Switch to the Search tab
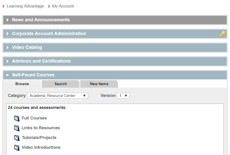 tap(60, 84)
